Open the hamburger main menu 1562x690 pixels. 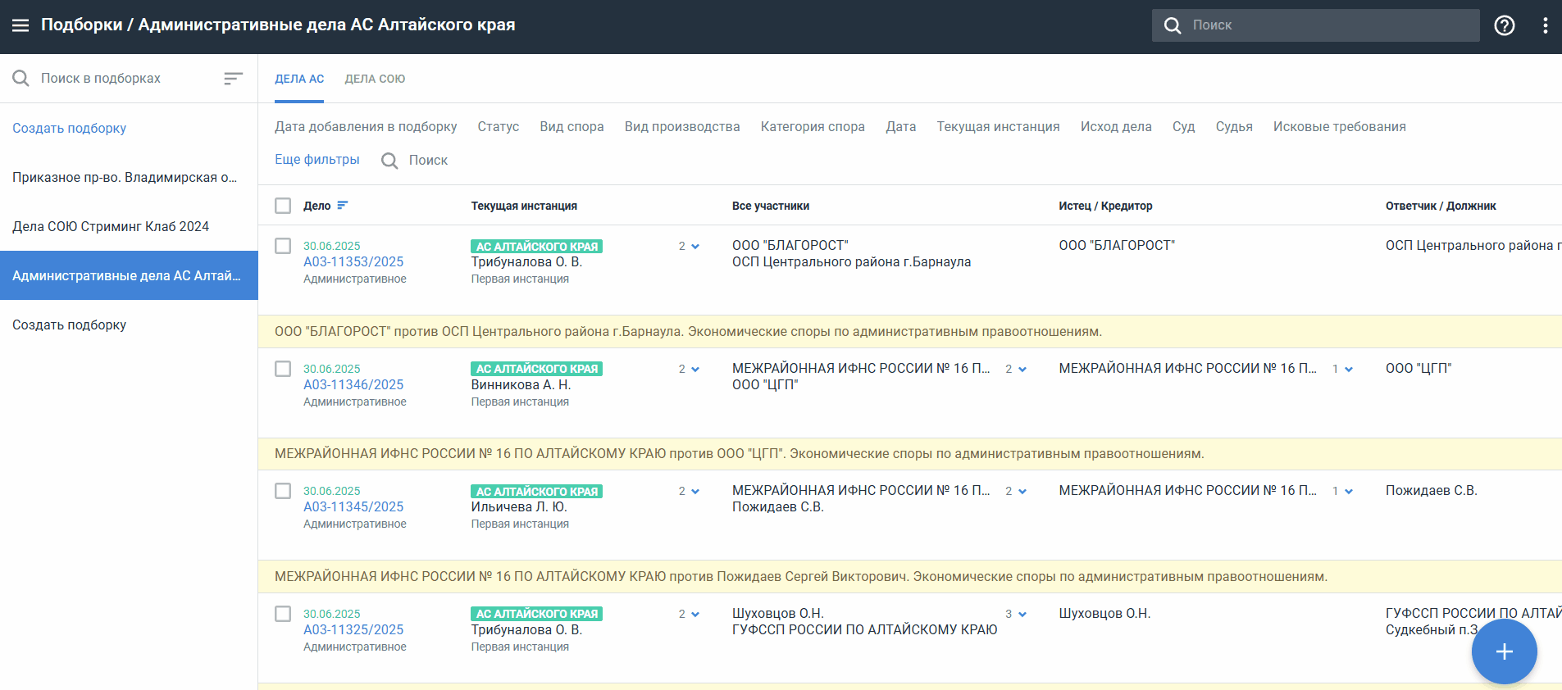pos(20,25)
